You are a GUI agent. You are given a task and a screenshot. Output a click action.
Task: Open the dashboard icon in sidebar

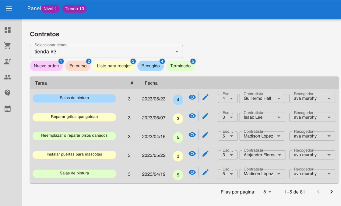coord(8,30)
